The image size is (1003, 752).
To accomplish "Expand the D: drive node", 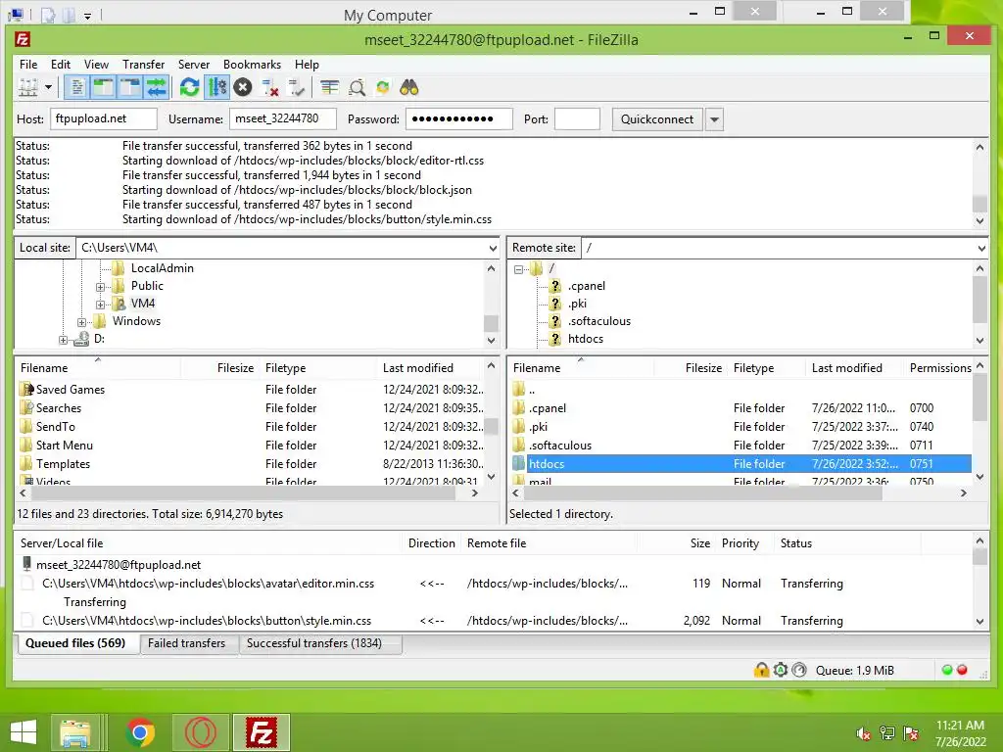I will [64, 340].
